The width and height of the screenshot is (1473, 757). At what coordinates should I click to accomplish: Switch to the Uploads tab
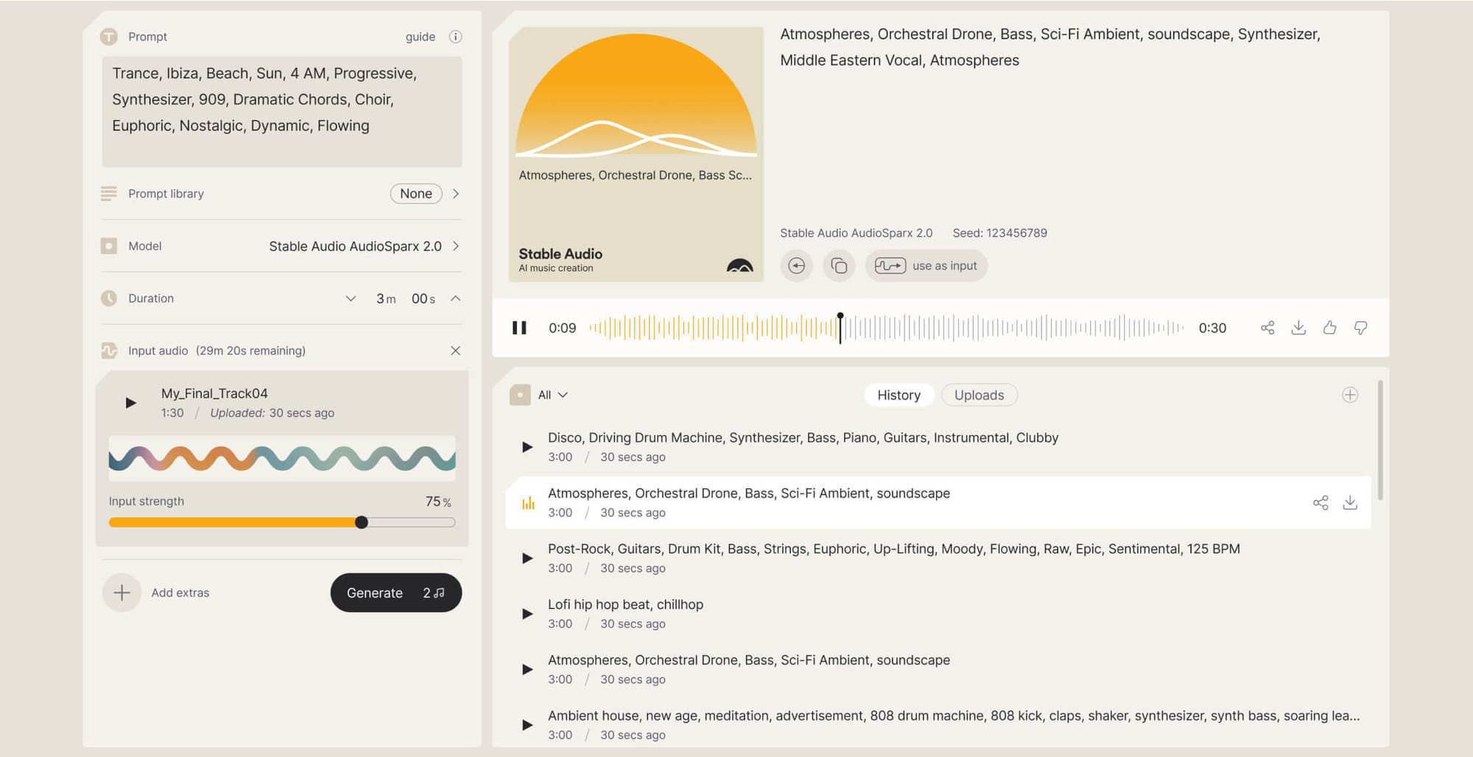coord(980,395)
